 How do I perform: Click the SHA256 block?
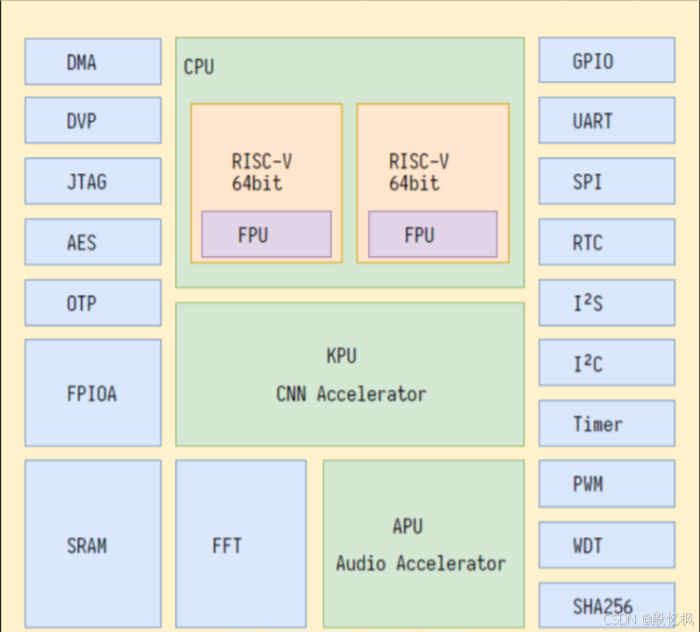click(x=607, y=606)
